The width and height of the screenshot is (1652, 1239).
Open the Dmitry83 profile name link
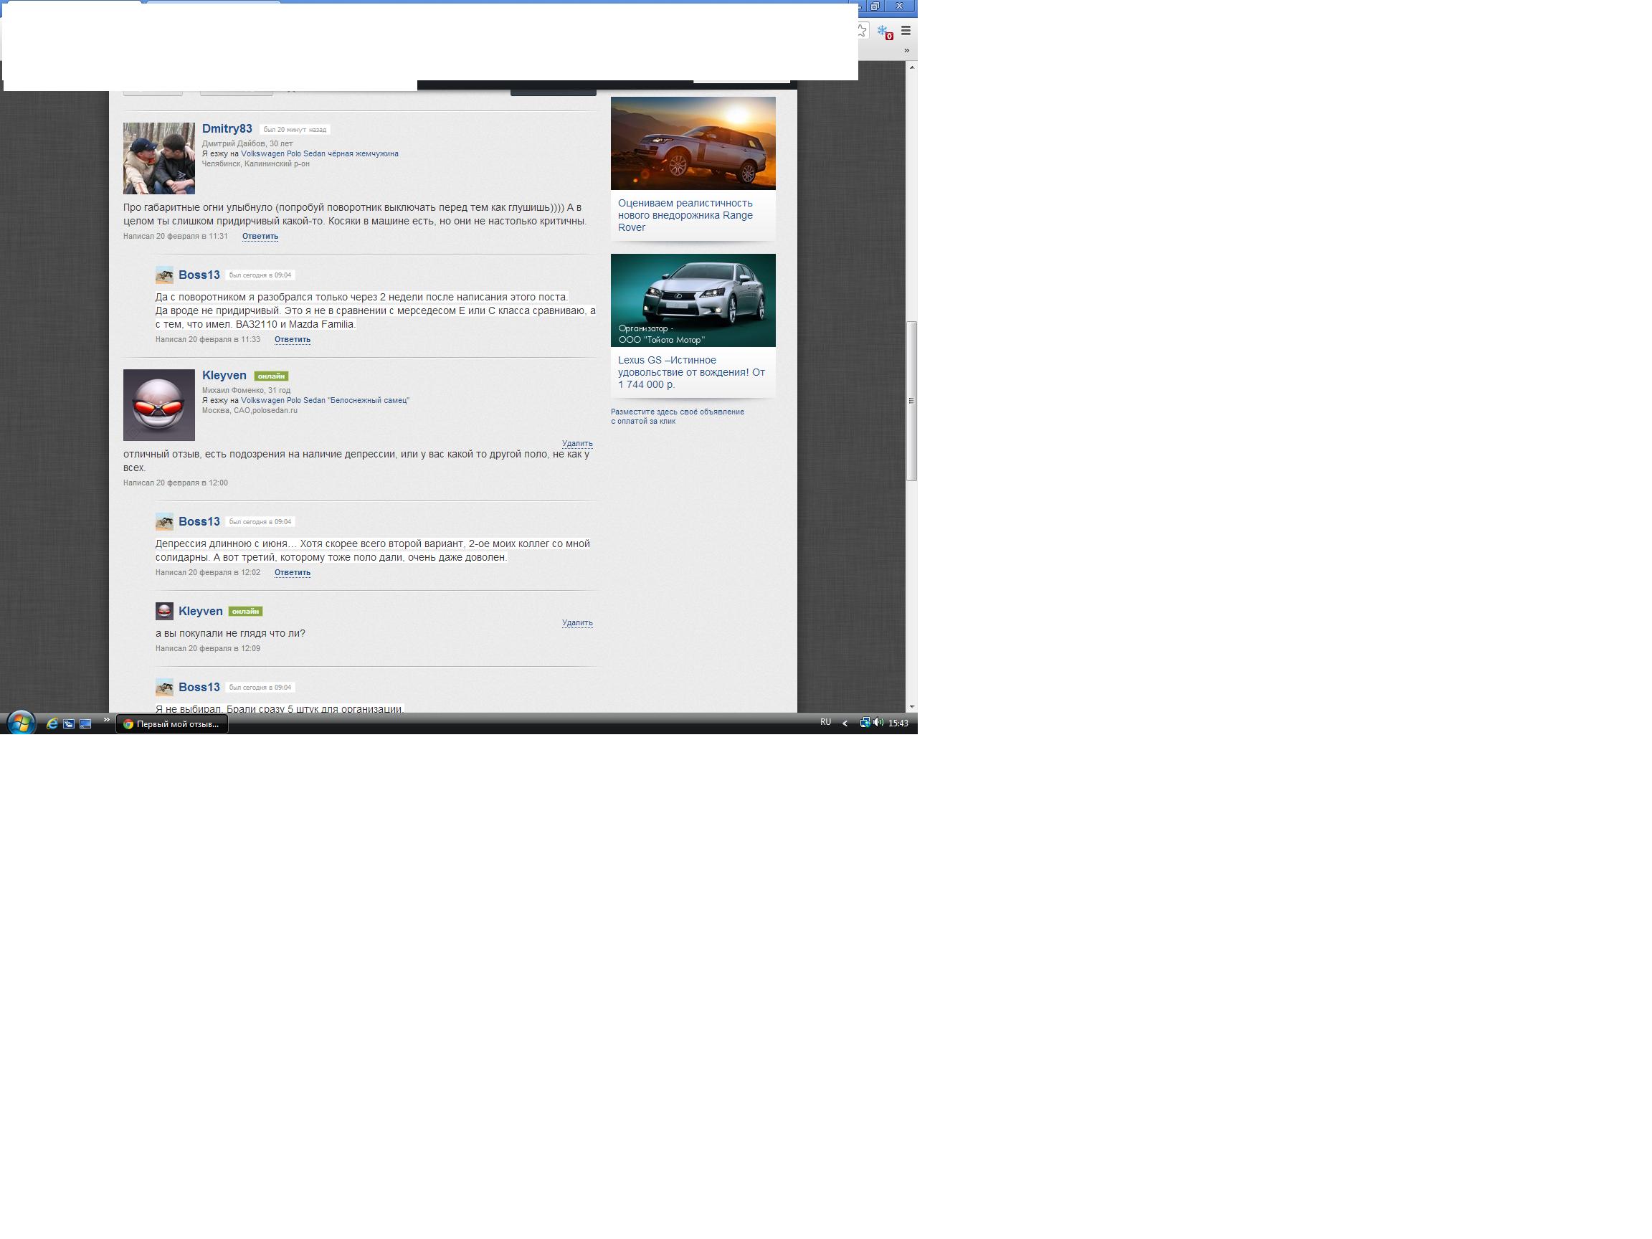[x=227, y=129]
